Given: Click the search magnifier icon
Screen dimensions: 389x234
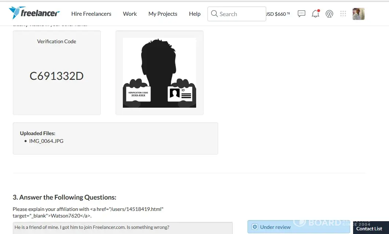Looking at the screenshot, I should pyautogui.click(x=214, y=14).
